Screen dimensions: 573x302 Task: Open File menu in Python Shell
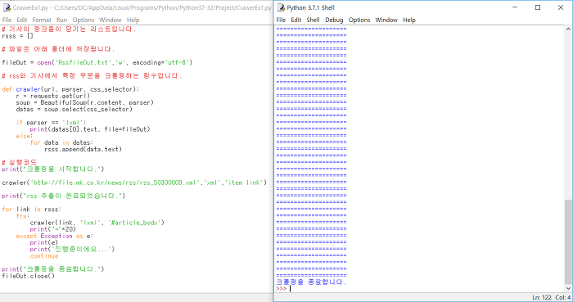coord(281,20)
